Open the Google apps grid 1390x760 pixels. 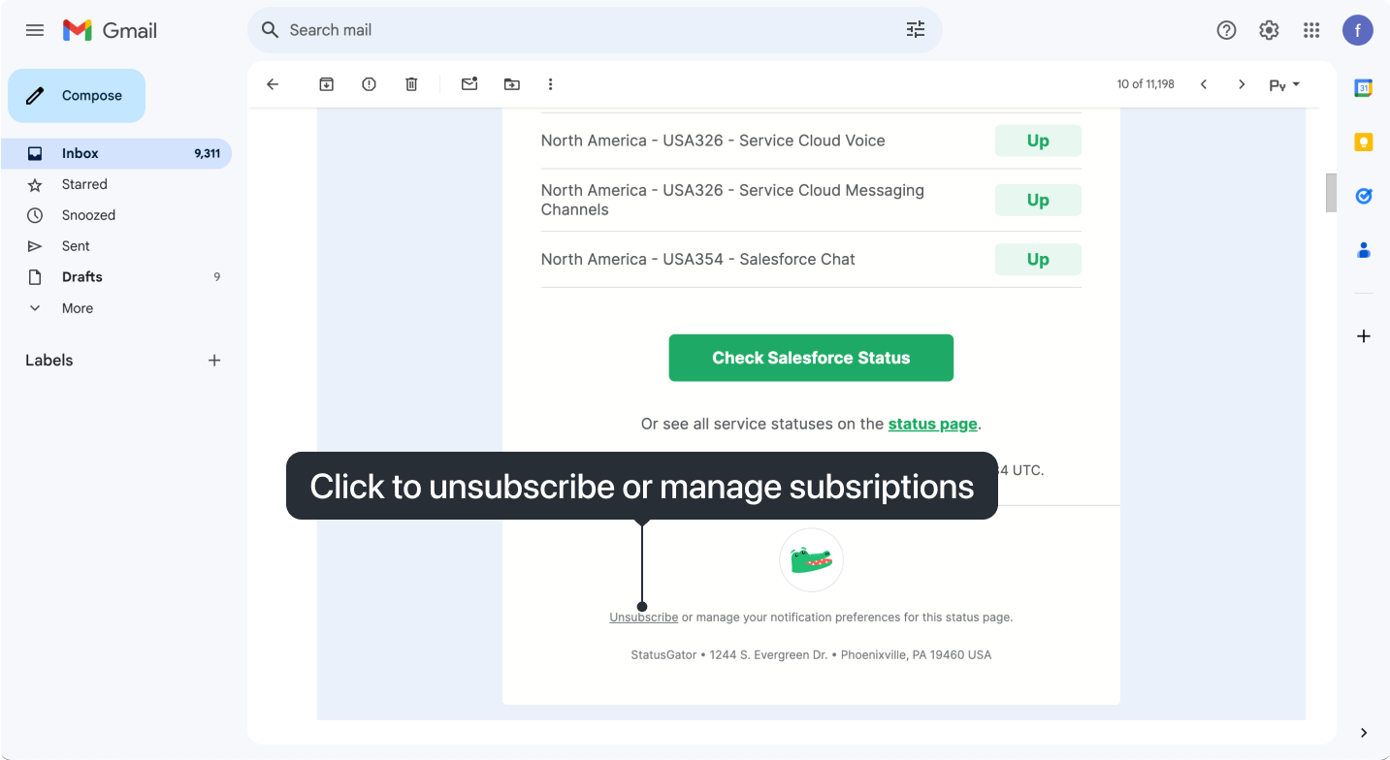1311,30
